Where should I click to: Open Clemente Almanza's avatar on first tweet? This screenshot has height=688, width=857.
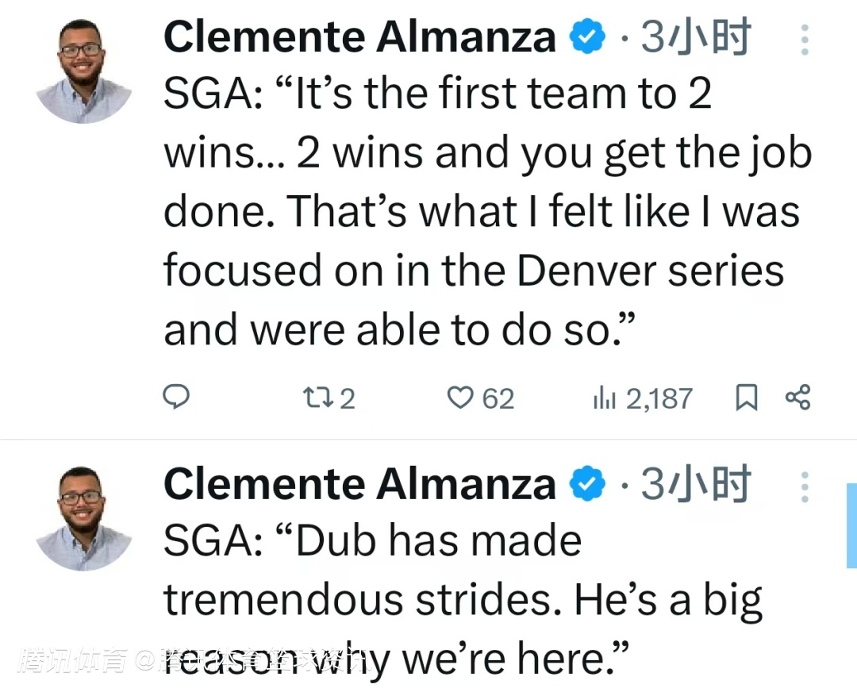point(83,70)
